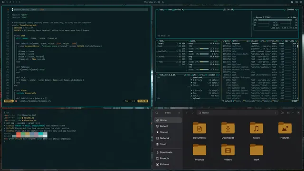The image size is (304, 171).
Task: Switch to workspace 1
Action: (x=7, y=2)
